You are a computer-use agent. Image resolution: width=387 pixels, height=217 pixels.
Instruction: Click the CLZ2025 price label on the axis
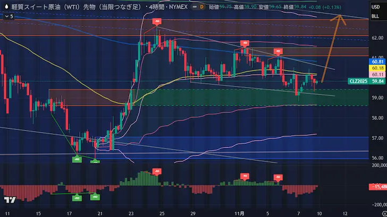(359, 81)
